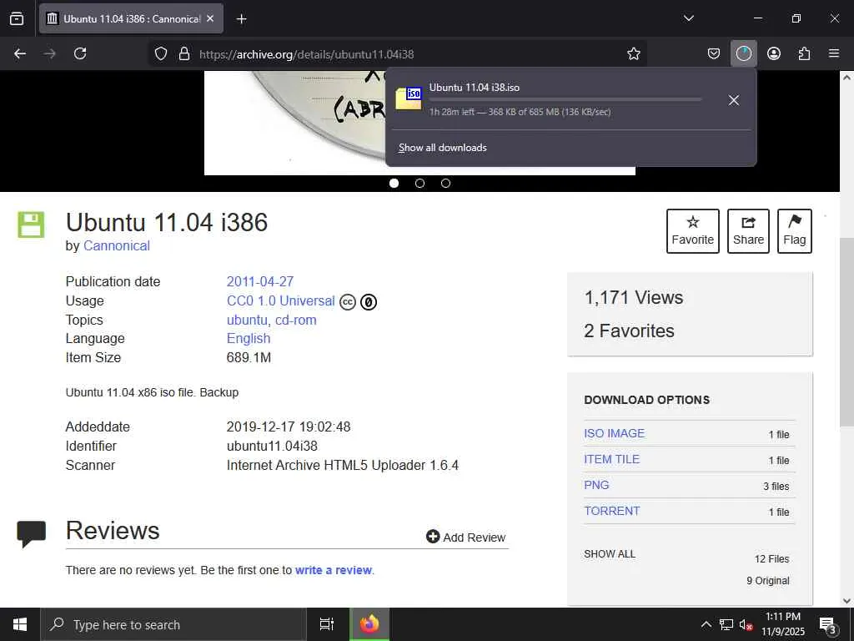Open the Firefox hamburger menu
This screenshot has width=854, height=641.
[x=834, y=53]
